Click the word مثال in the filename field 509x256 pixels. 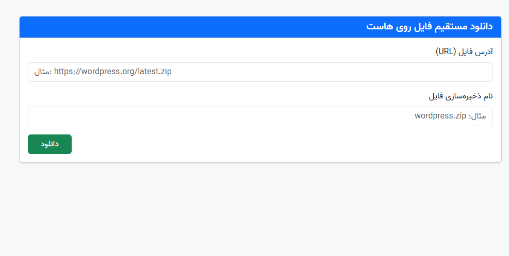[478, 116]
